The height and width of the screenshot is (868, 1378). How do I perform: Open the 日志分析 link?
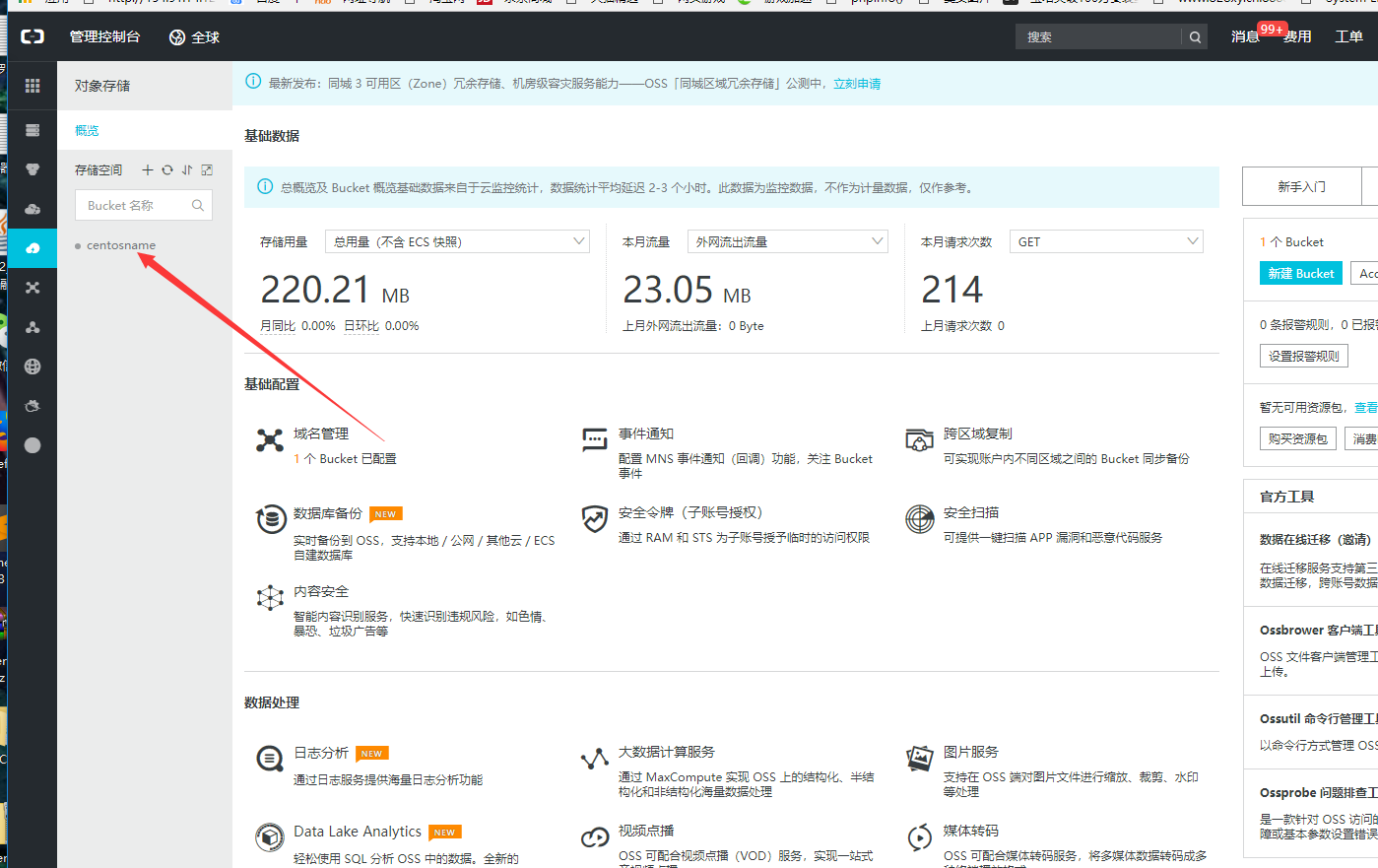(x=321, y=753)
